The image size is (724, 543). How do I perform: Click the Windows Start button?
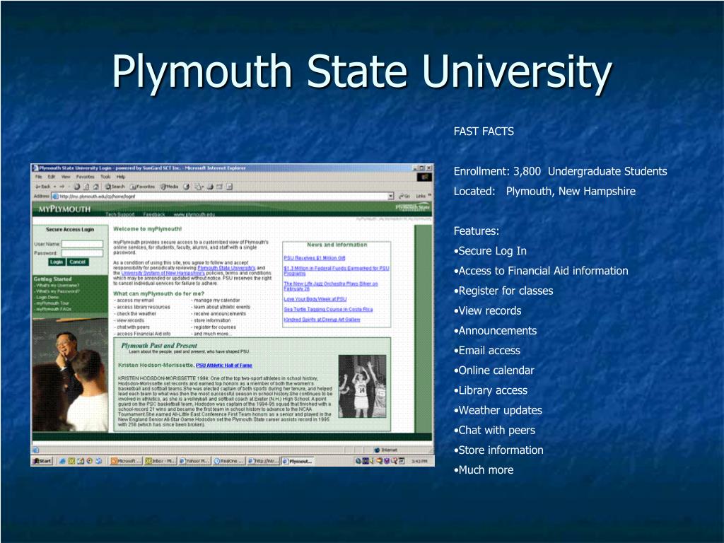42,461
